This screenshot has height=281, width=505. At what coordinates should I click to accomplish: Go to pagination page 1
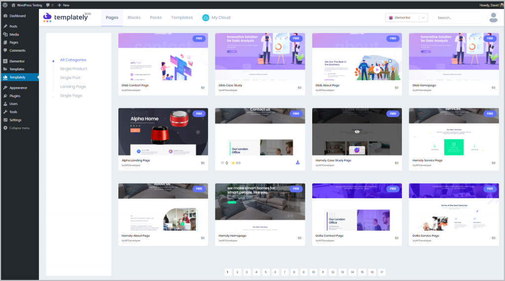(x=228, y=272)
